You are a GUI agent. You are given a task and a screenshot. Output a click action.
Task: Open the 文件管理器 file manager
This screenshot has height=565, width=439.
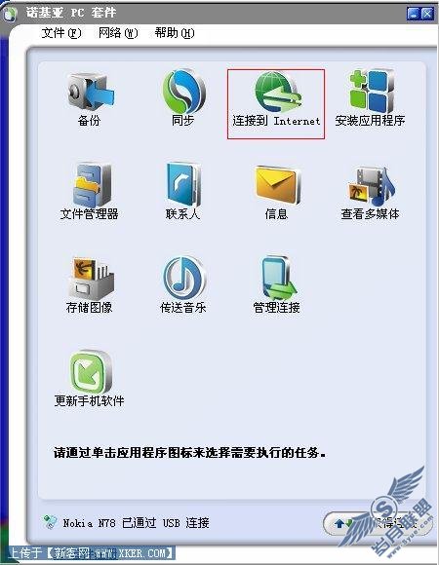91,185
